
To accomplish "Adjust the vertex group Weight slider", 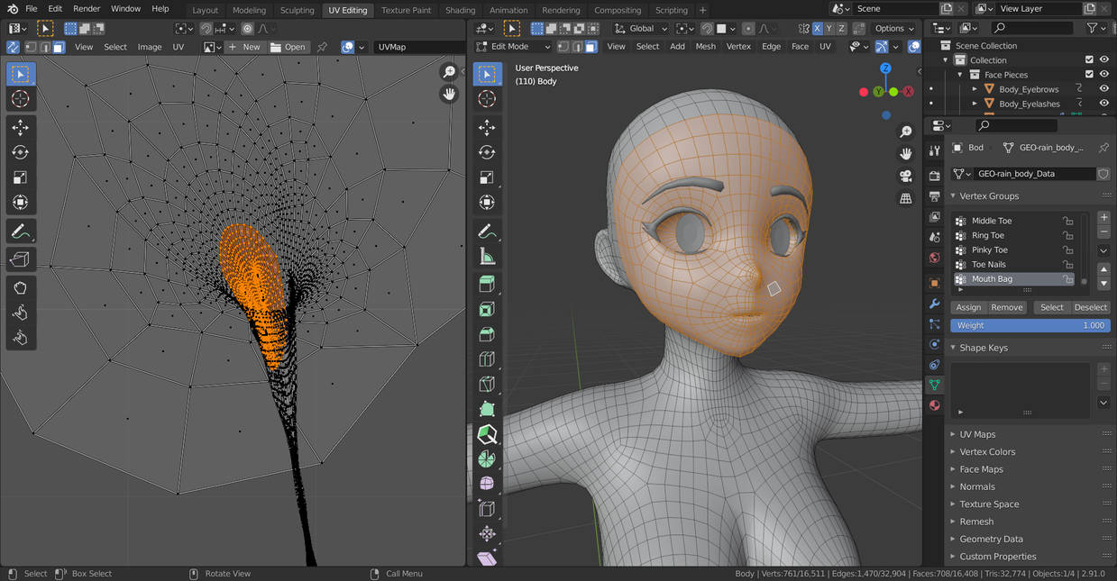I will click(x=1030, y=325).
